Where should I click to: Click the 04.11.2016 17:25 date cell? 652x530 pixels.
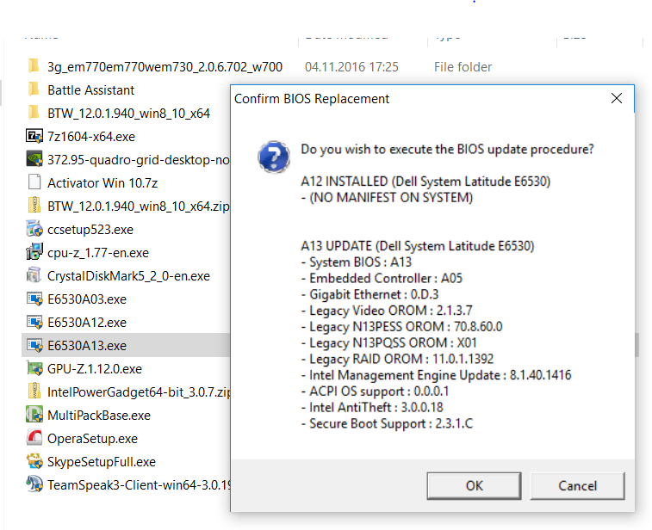pyautogui.click(x=351, y=67)
